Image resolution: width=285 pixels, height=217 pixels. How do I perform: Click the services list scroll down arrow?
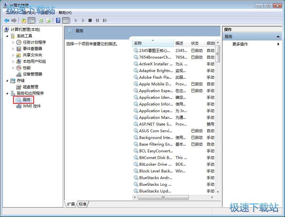tap(218, 192)
